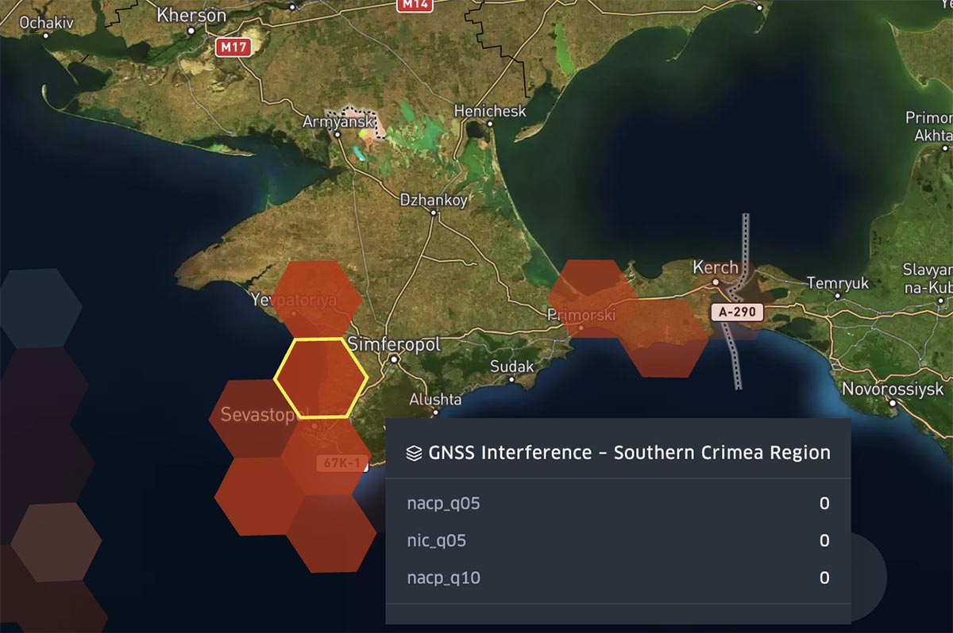This screenshot has height=633, width=953.
Task: Click Simferopol's city marker dot
Action: pos(394,359)
